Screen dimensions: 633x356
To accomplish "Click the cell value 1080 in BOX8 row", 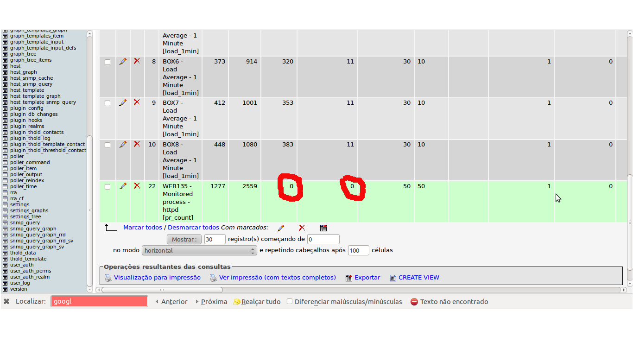I will coord(249,144).
